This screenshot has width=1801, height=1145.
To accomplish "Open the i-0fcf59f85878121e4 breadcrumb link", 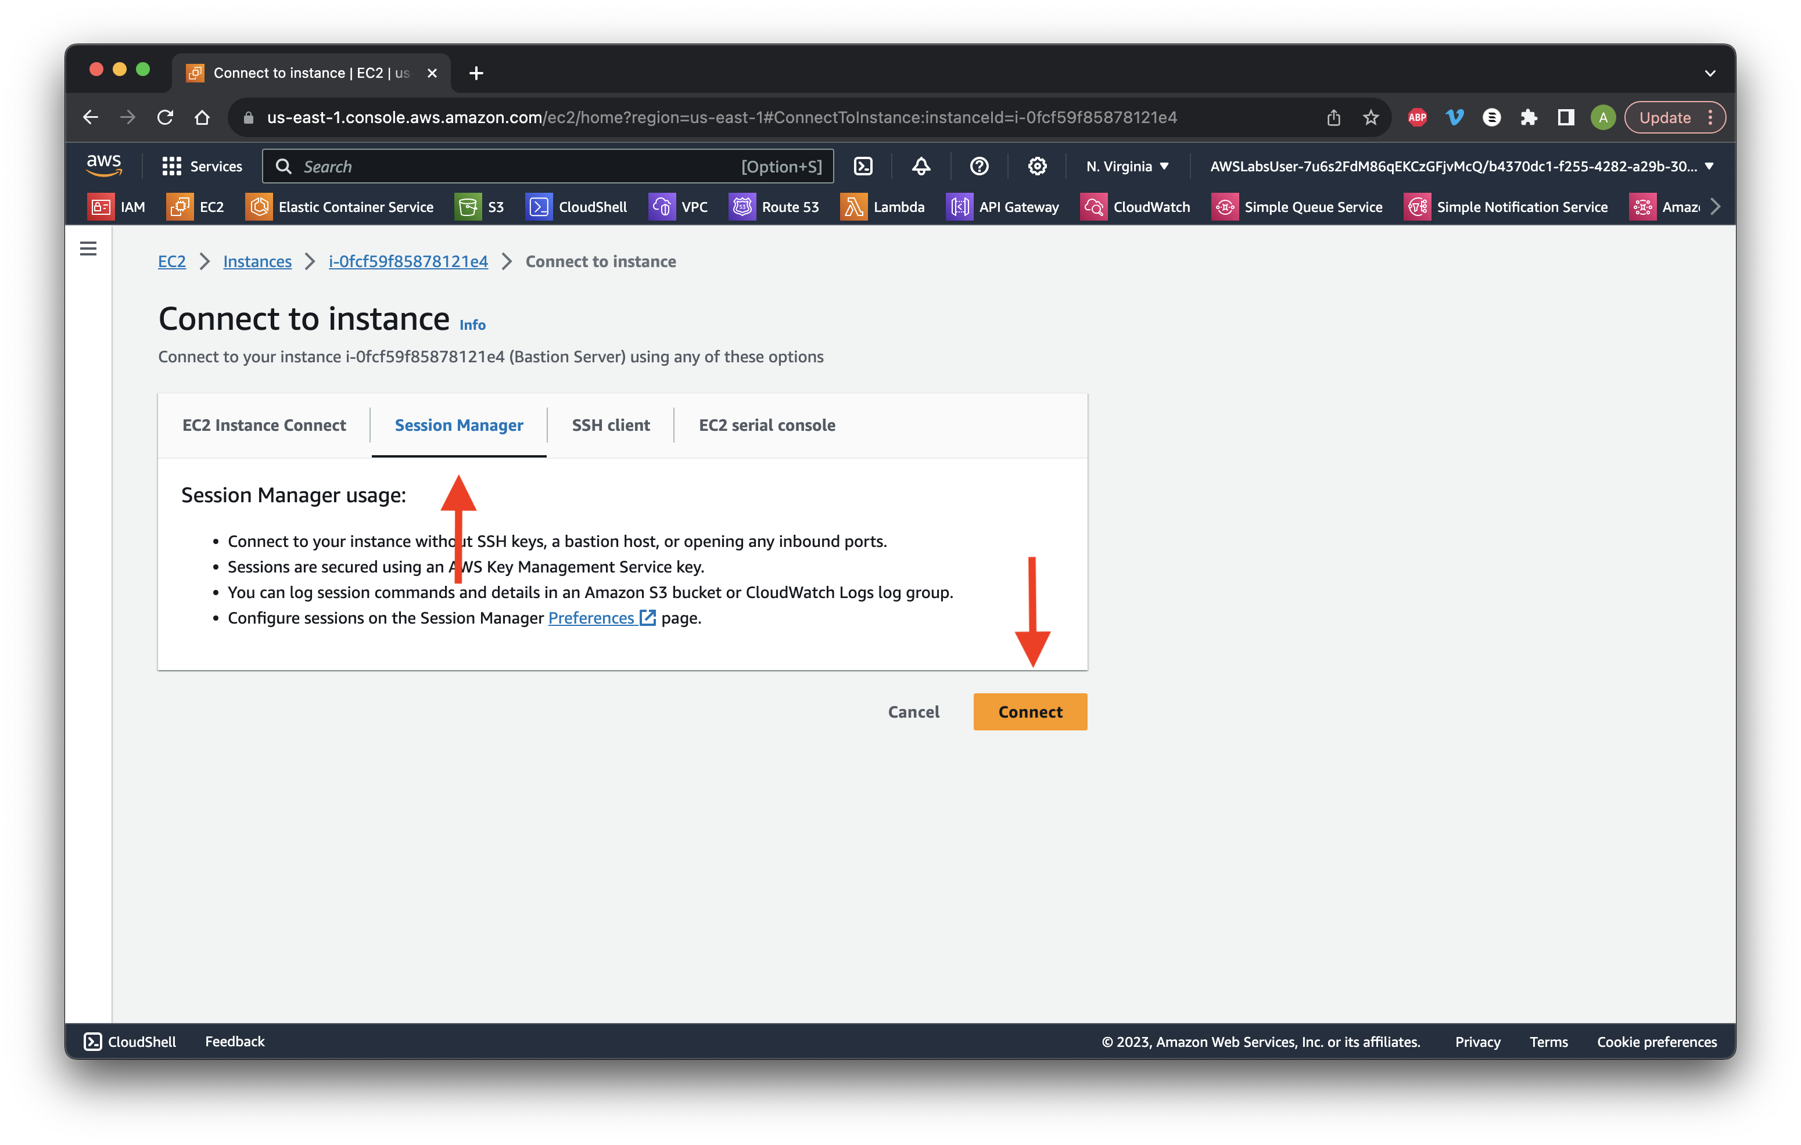I will [408, 261].
